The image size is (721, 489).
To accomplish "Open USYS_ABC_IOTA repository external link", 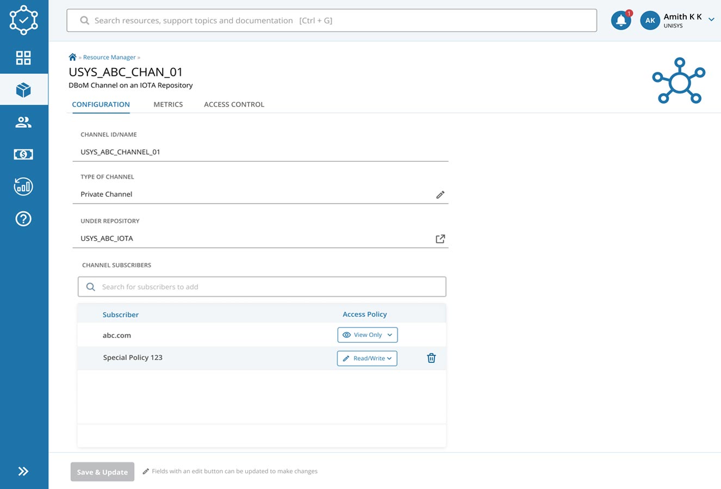I will [440, 239].
